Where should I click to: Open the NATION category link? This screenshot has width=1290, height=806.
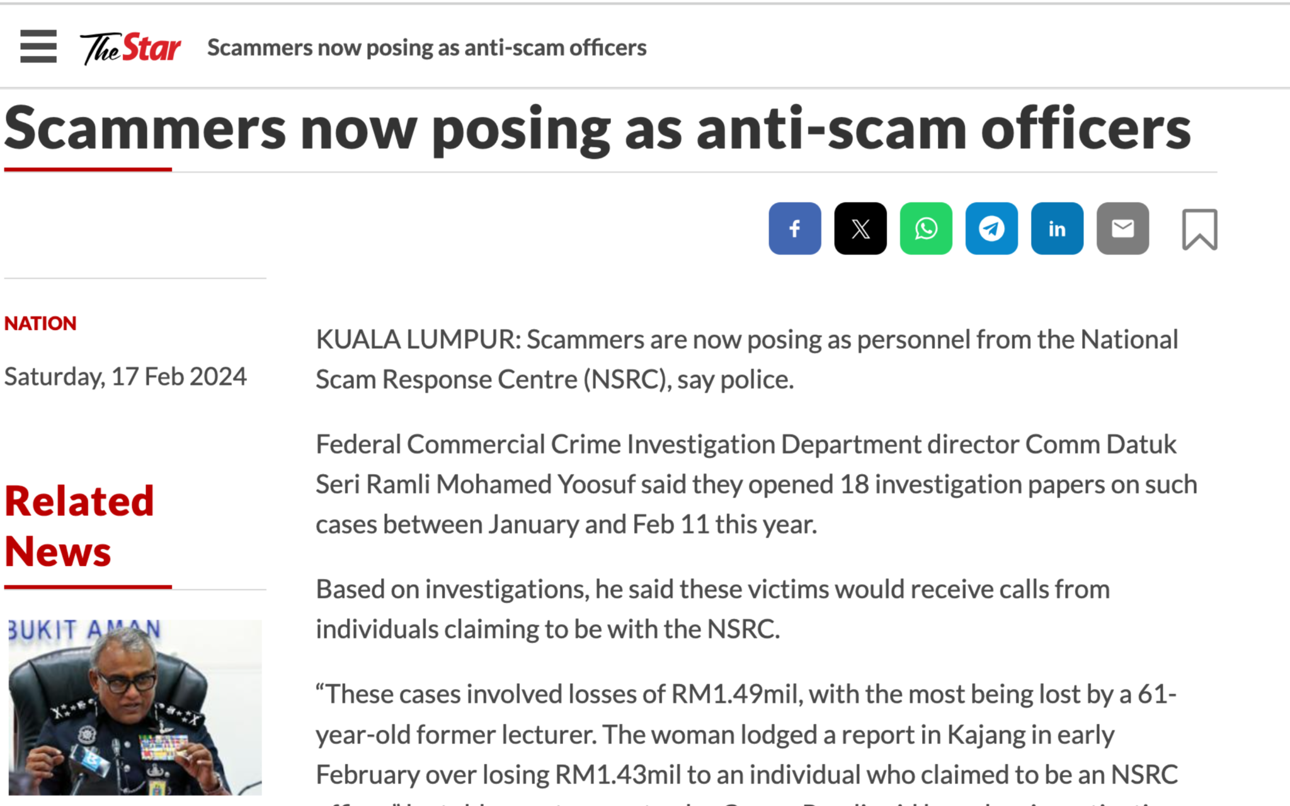pyautogui.click(x=40, y=324)
